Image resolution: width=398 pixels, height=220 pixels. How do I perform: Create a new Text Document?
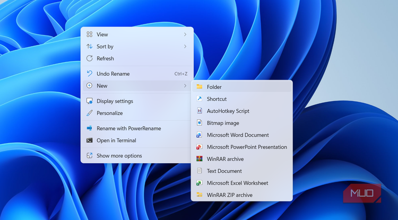[241, 171]
